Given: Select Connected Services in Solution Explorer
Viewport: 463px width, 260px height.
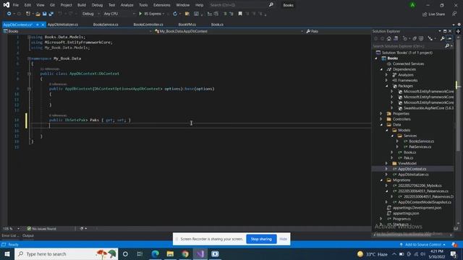Looking at the screenshot, I should point(408,64).
